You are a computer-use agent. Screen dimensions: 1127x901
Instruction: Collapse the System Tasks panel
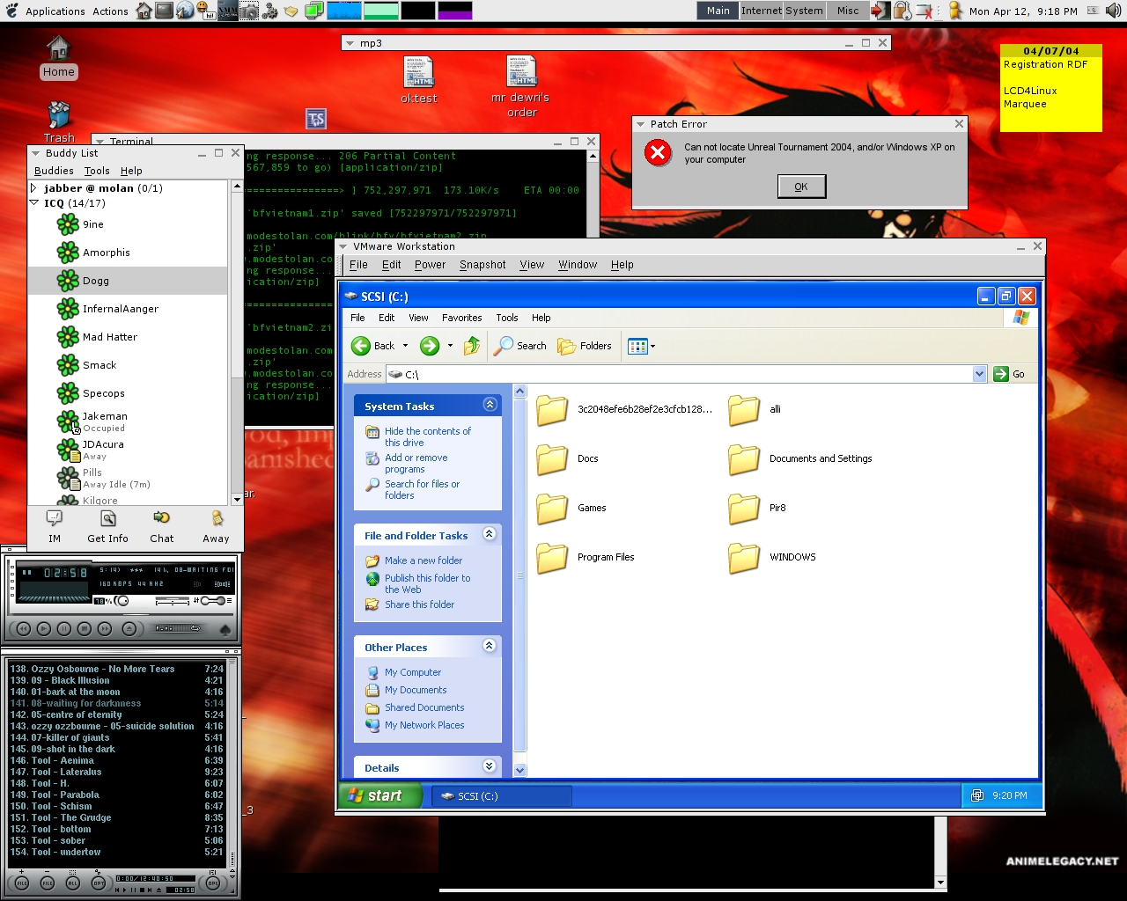coord(490,405)
